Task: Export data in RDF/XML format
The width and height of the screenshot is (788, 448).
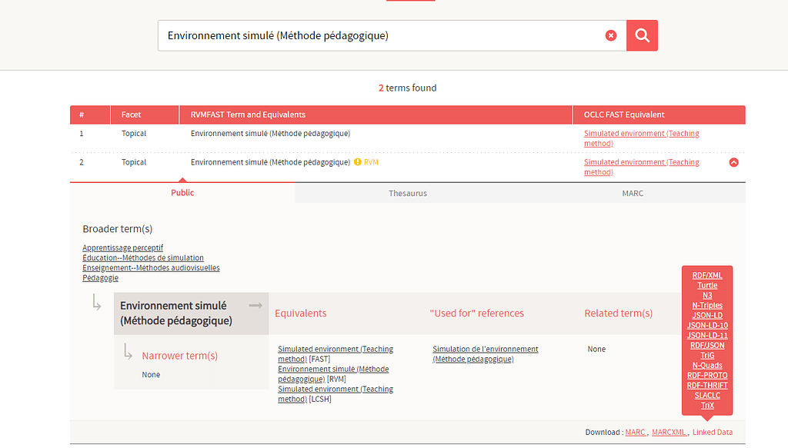Action: tap(707, 275)
